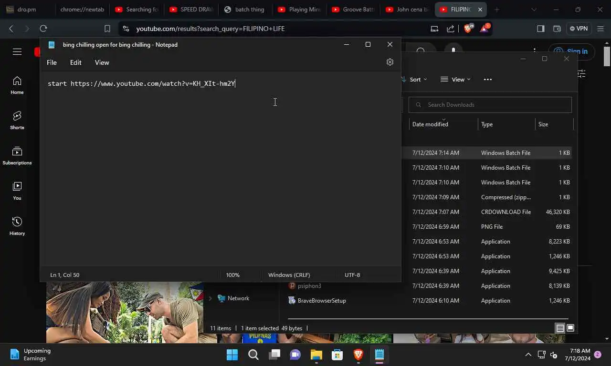Click inside the Notepad text line

[x=142, y=83]
